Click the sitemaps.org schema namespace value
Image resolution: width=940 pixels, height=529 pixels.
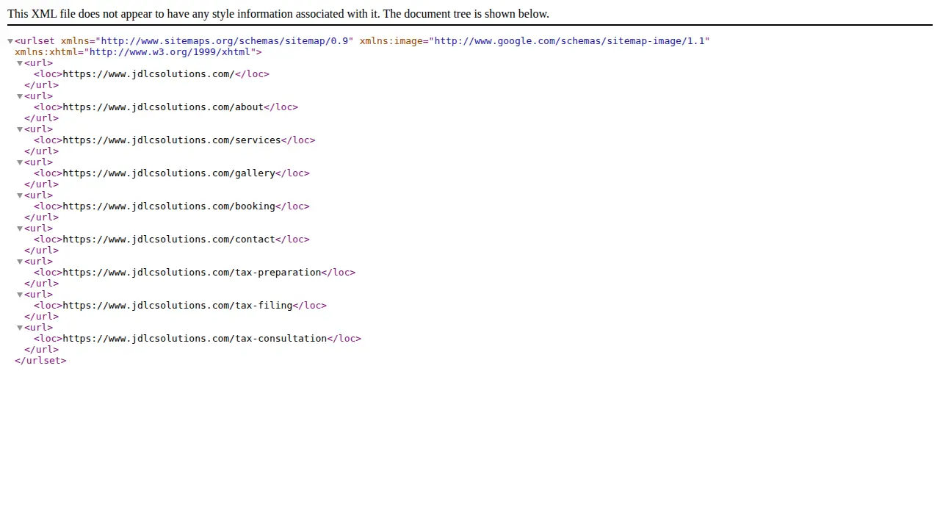224,41
